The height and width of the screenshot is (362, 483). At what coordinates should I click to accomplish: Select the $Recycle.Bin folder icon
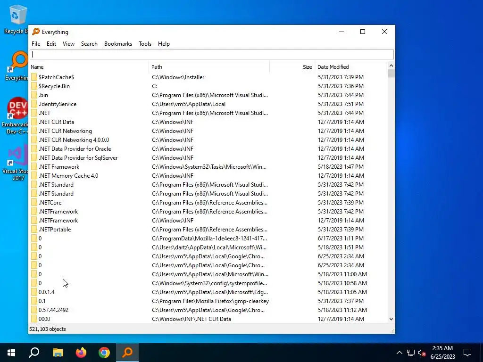tap(34, 86)
